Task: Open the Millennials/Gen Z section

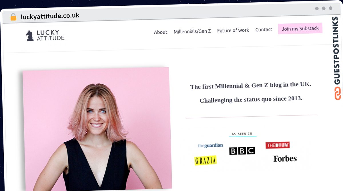Action: (192, 31)
